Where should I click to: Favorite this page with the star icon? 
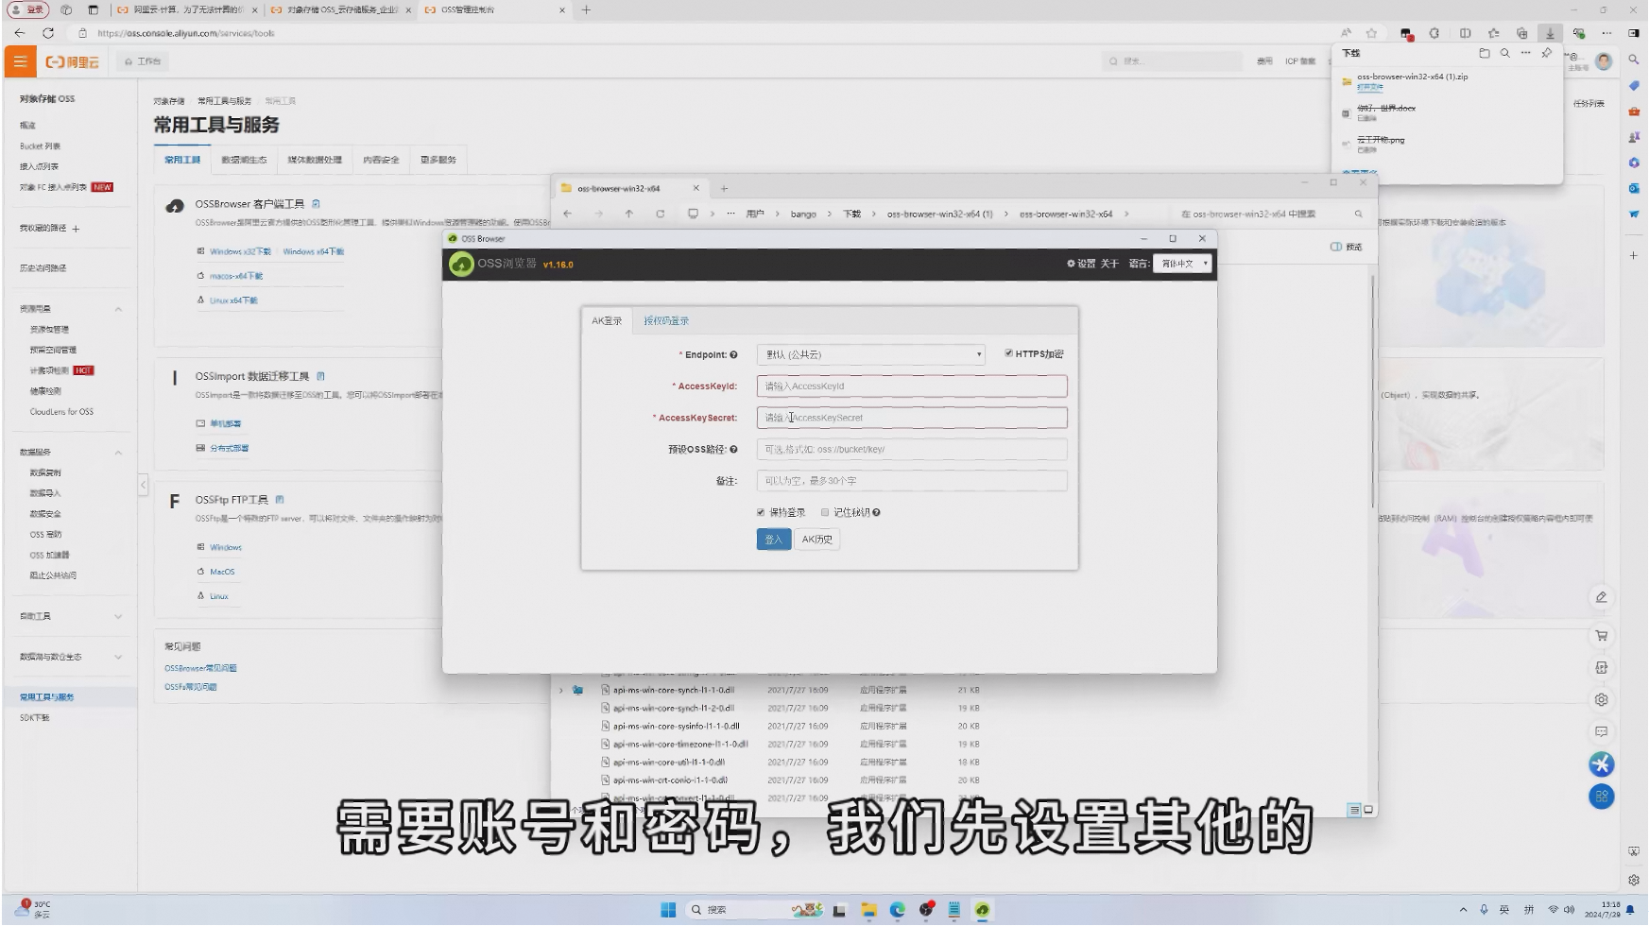click(x=1371, y=33)
